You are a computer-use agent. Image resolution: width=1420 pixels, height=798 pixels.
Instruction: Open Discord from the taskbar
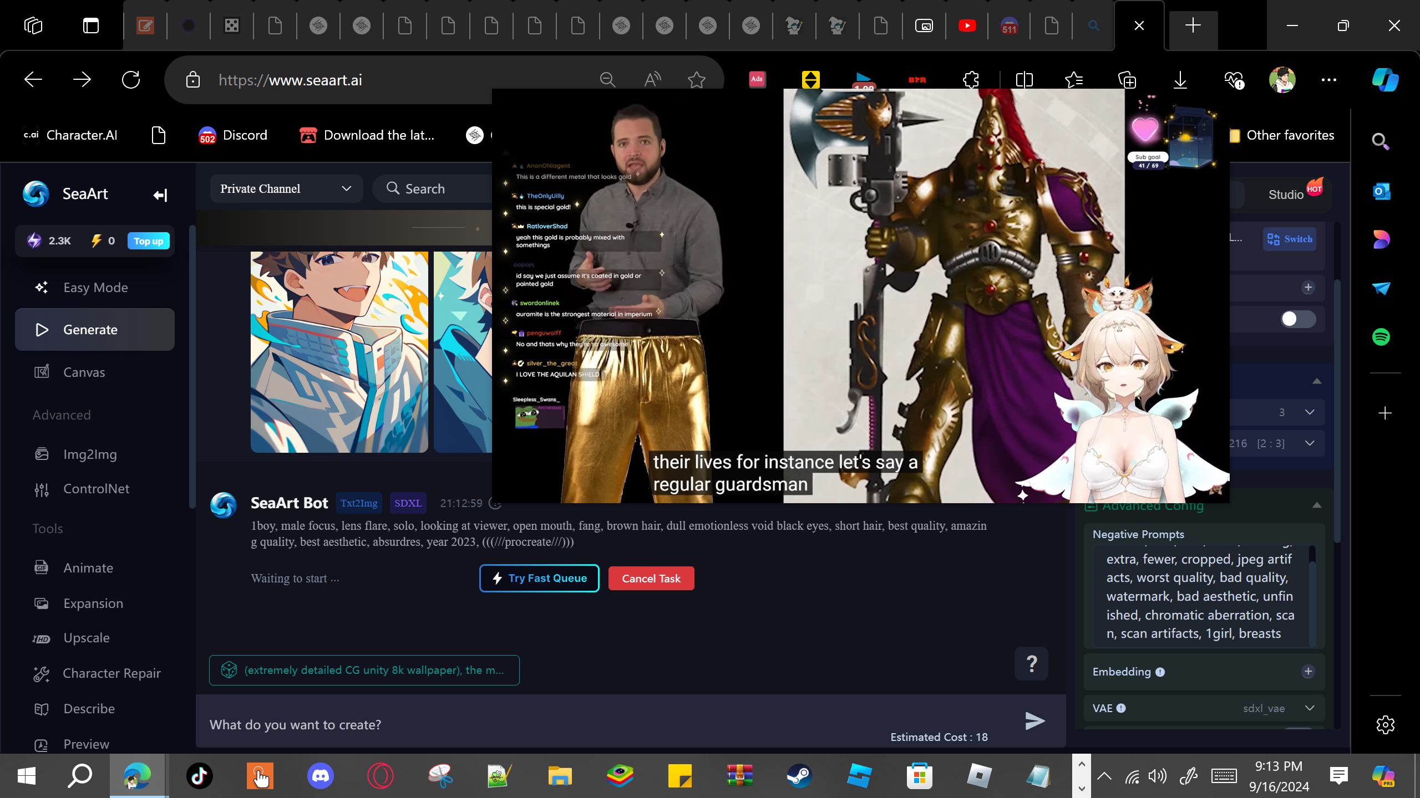point(321,776)
